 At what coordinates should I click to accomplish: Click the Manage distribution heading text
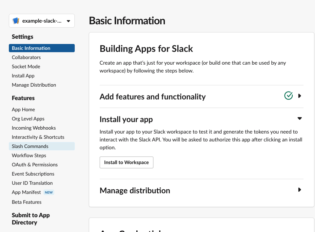pos(135,191)
